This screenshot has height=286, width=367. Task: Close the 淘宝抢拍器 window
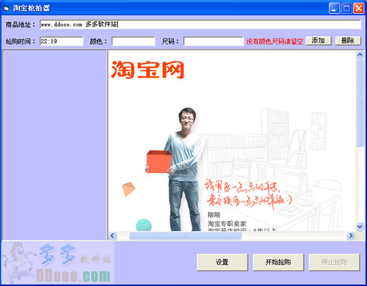[x=358, y=9]
